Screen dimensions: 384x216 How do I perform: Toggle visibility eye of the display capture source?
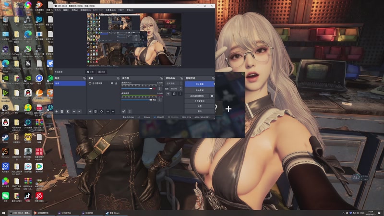coord(112,83)
